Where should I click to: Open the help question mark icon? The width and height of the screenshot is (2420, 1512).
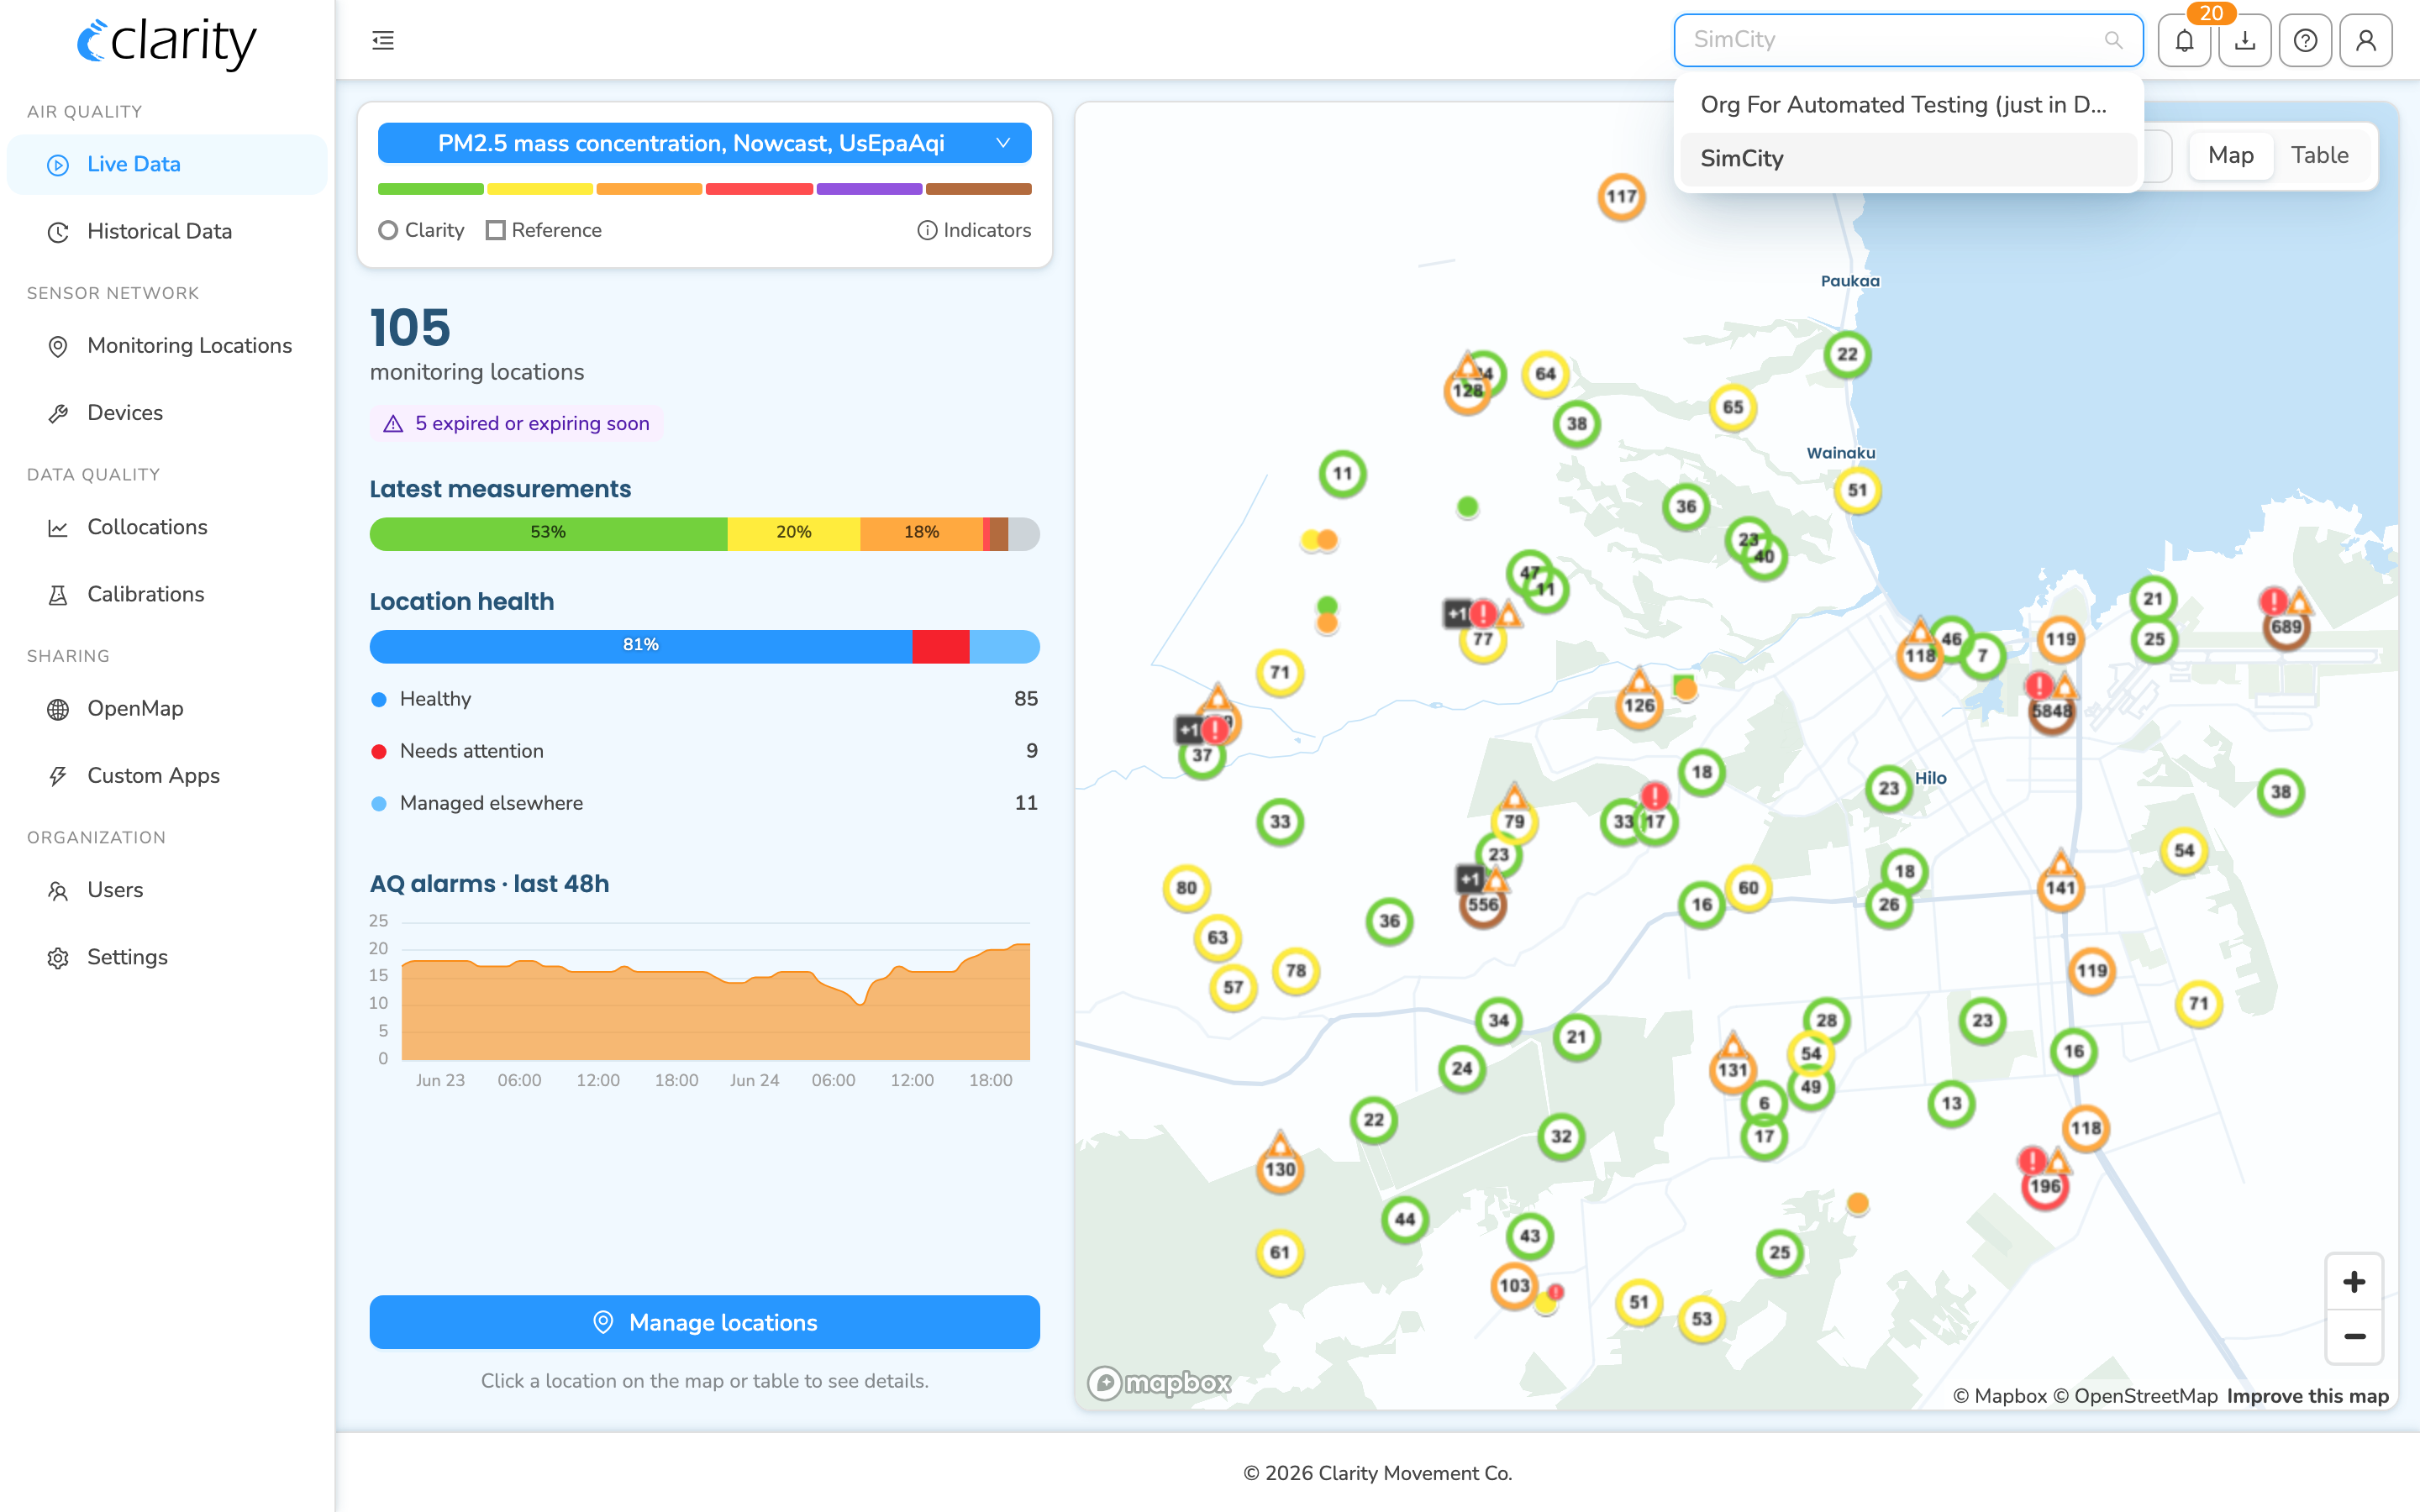(x=2305, y=40)
